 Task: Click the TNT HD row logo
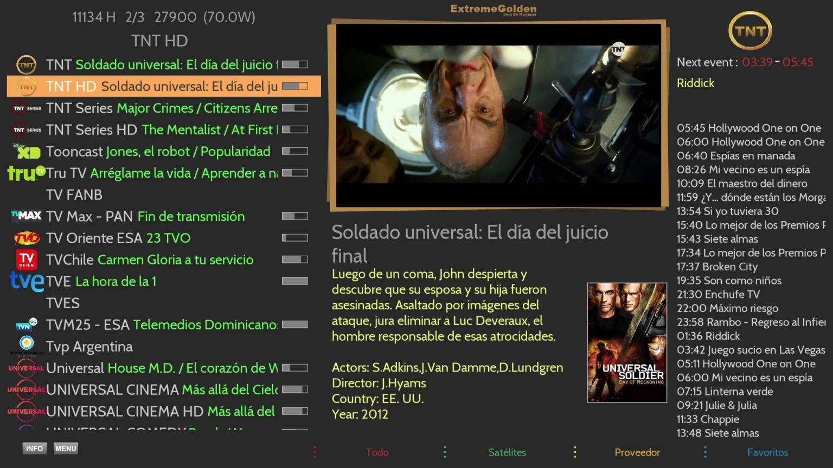[x=27, y=87]
